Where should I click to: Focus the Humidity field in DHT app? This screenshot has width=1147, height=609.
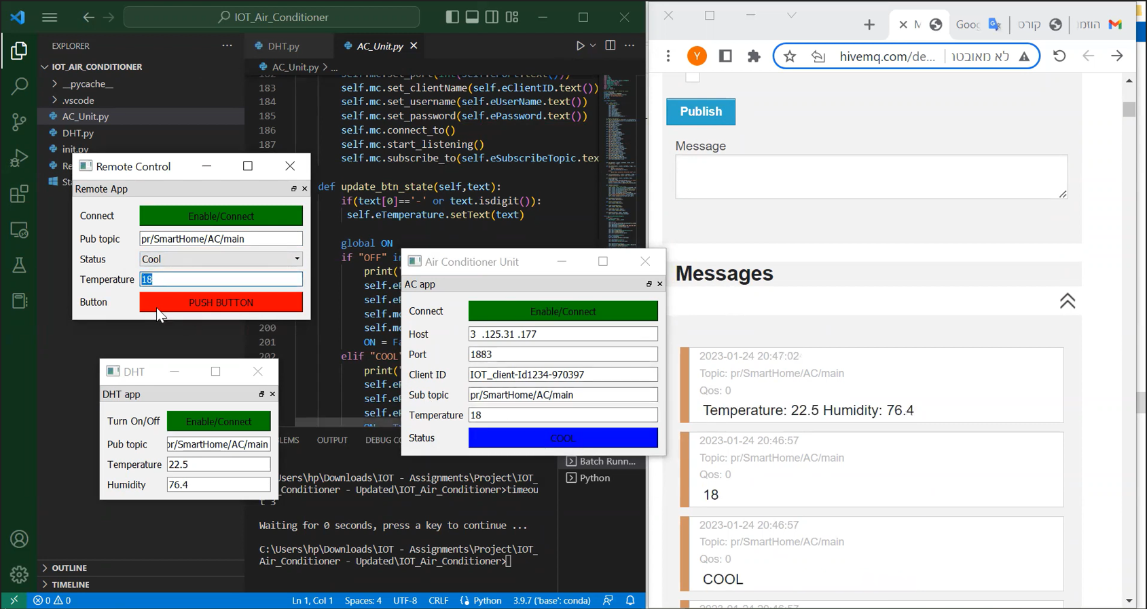click(219, 485)
